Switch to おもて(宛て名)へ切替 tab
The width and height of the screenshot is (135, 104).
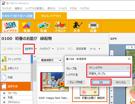point(18,16)
